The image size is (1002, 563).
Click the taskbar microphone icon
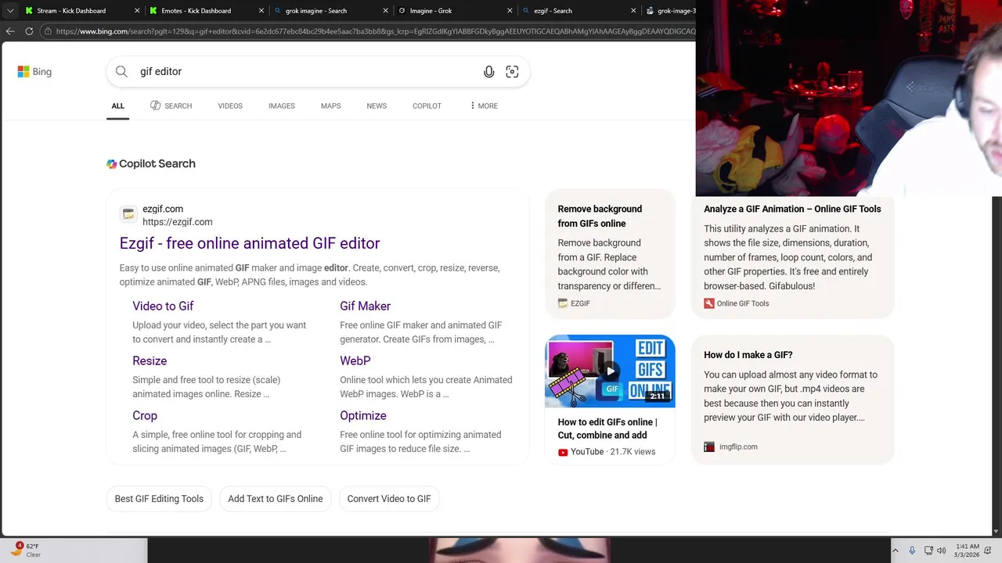912,550
